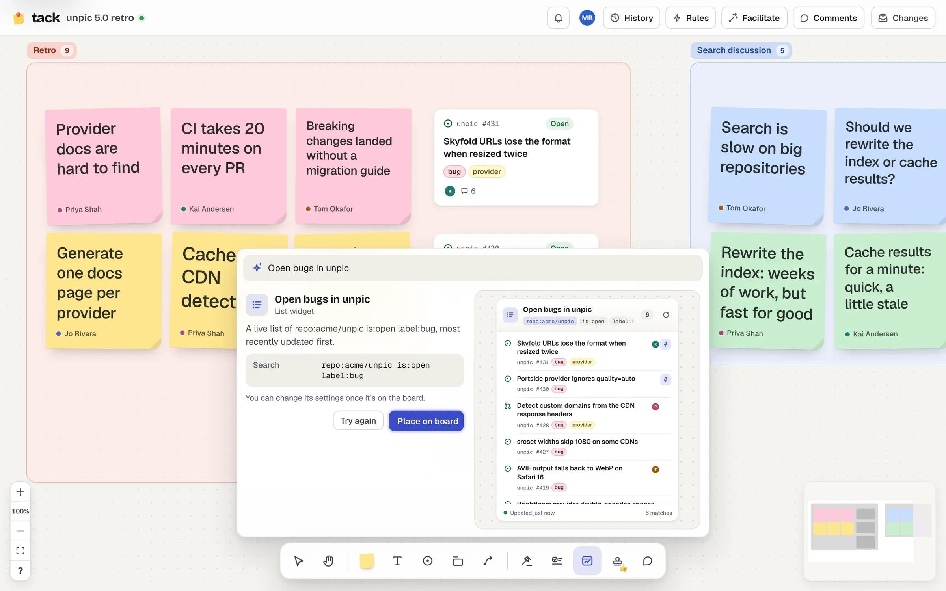Viewport: 946px width, 591px height.
Task: Click the MB user avatar
Action: [x=587, y=18]
